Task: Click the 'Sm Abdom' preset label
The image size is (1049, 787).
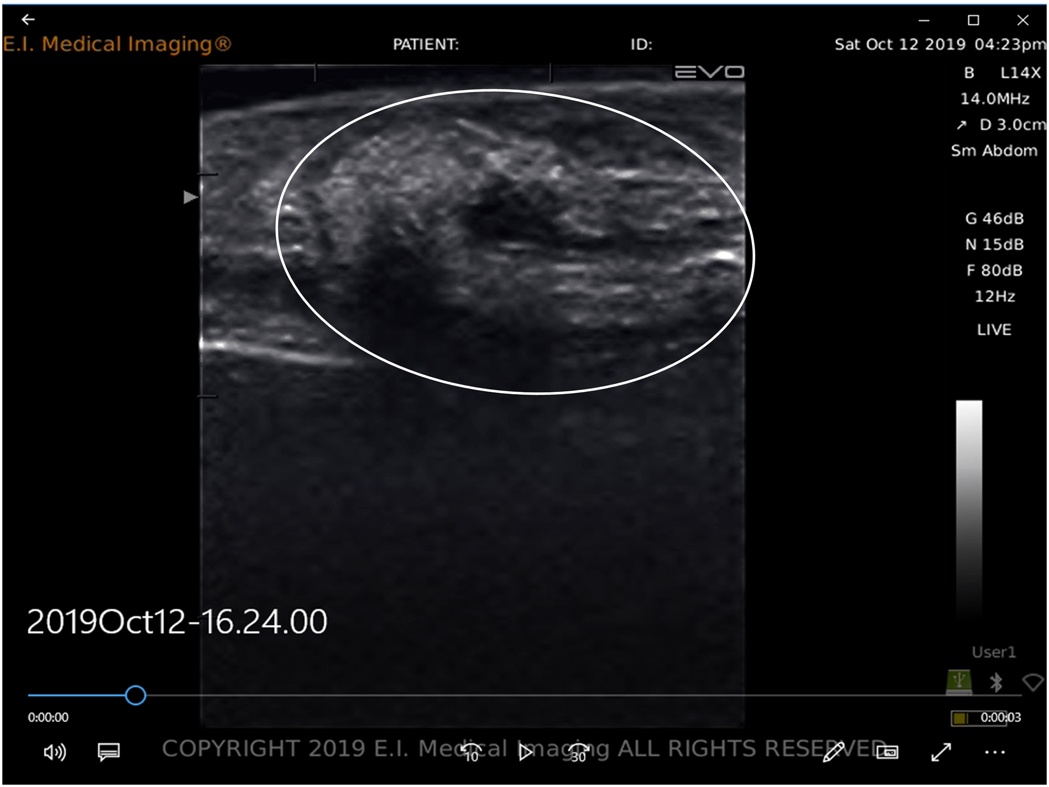Action: (x=994, y=151)
